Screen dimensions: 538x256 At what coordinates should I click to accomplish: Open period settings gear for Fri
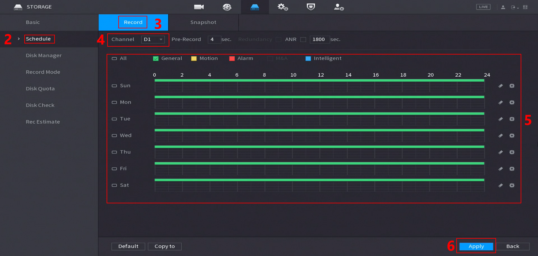[x=512, y=169]
